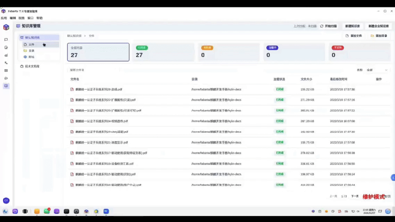Screen dimensions: 395x222
Task: Open the chat icon in left sidebar
Action: 6,39
